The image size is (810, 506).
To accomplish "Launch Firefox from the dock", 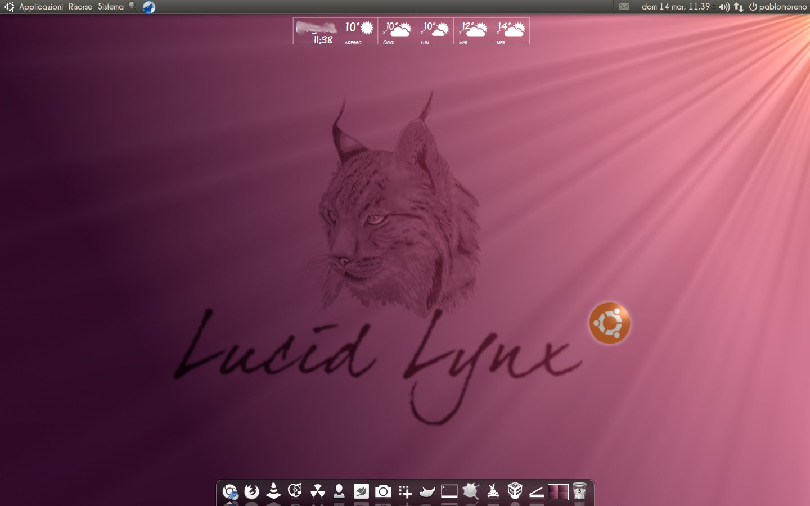I will (251, 491).
